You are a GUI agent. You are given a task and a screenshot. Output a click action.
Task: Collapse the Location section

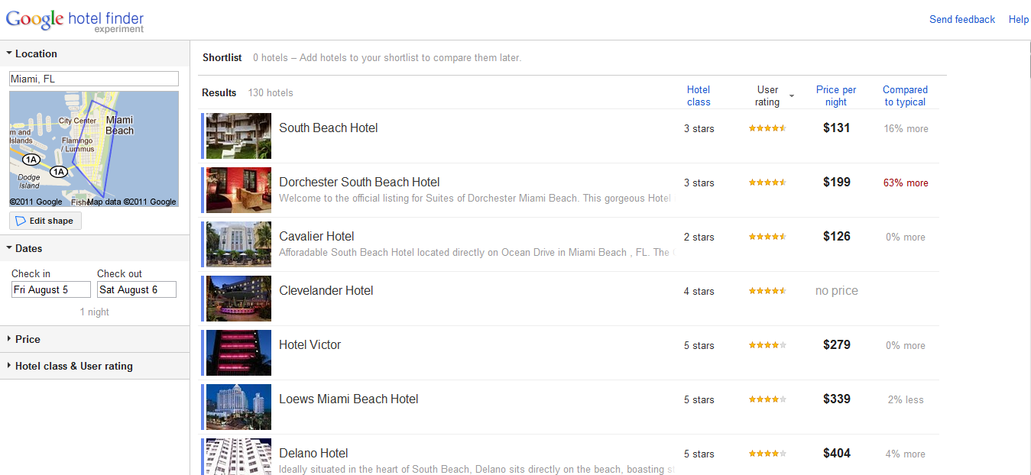(x=31, y=53)
